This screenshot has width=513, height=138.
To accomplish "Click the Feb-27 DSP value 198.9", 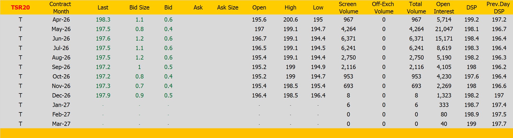I will pyautogui.click(x=471, y=115).
